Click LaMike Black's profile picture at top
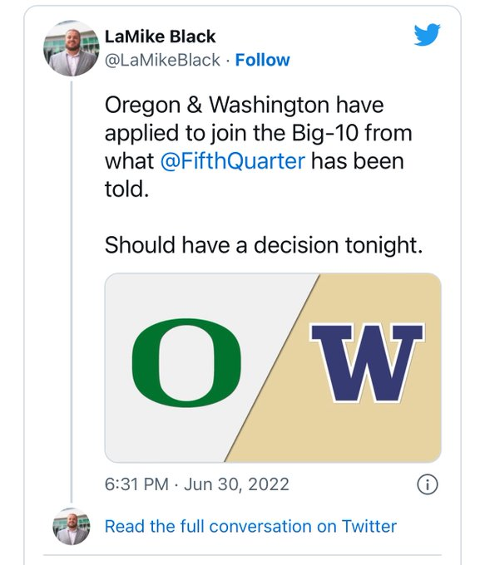485x565 pixels. [x=71, y=48]
